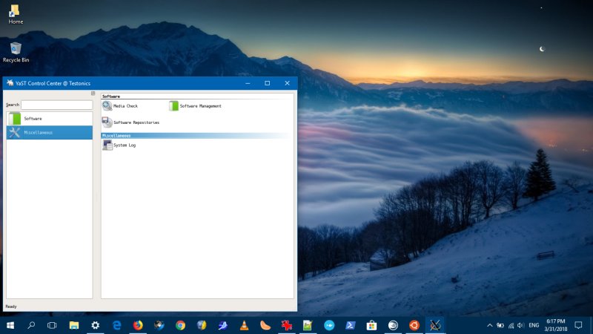Image resolution: width=593 pixels, height=334 pixels.
Task: Launch Microsoft Edge from the taskbar
Action: [116, 325]
